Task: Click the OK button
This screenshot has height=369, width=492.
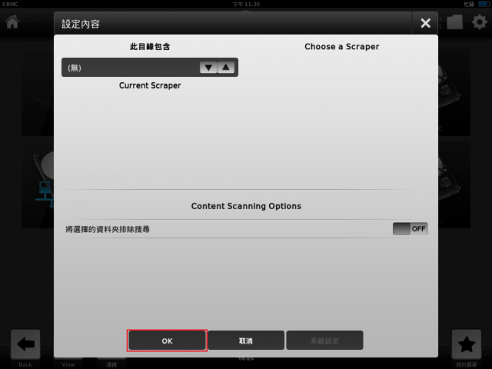Action: click(x=167, y=341)
